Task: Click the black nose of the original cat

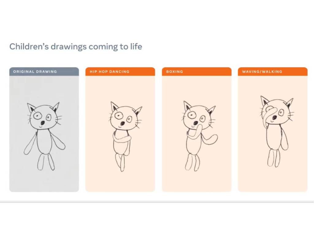Action: pyautogui.click(x=43, y=122)
